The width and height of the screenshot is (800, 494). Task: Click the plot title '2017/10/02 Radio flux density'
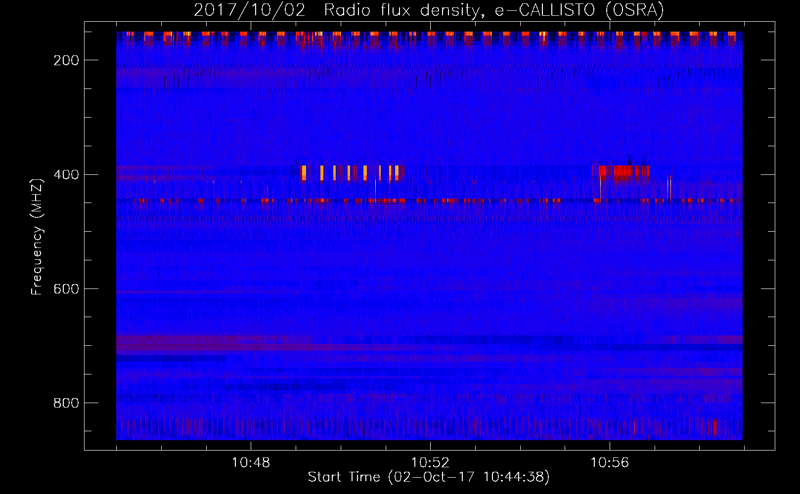[x=429, y=10]
